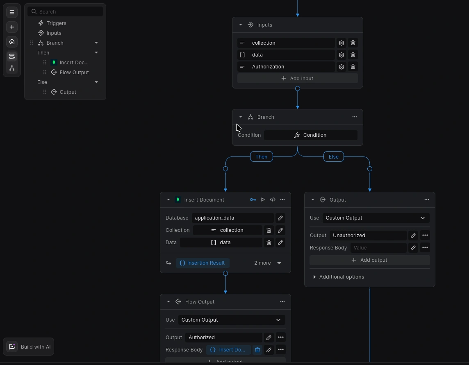The width and height of the screenshot is (469, 365).
Task: Remove the Data field value
Action: tap(269, 243)
